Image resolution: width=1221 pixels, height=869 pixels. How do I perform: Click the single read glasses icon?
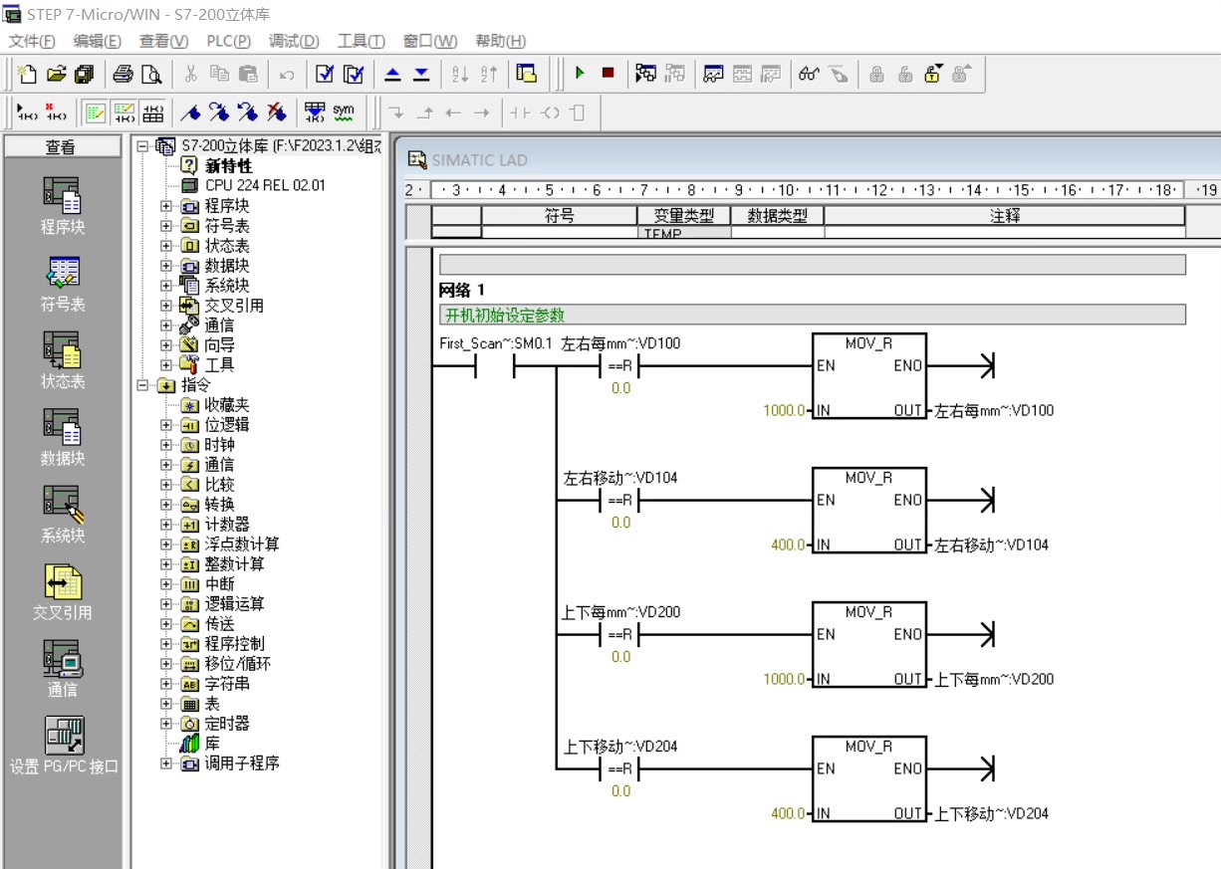[x=809, y=74]
